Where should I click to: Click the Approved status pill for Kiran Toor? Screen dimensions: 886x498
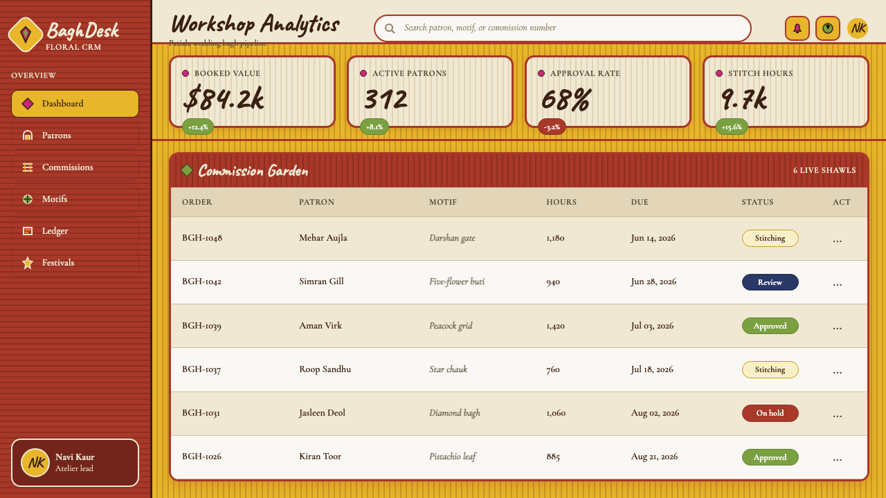(x=770, y=457)
